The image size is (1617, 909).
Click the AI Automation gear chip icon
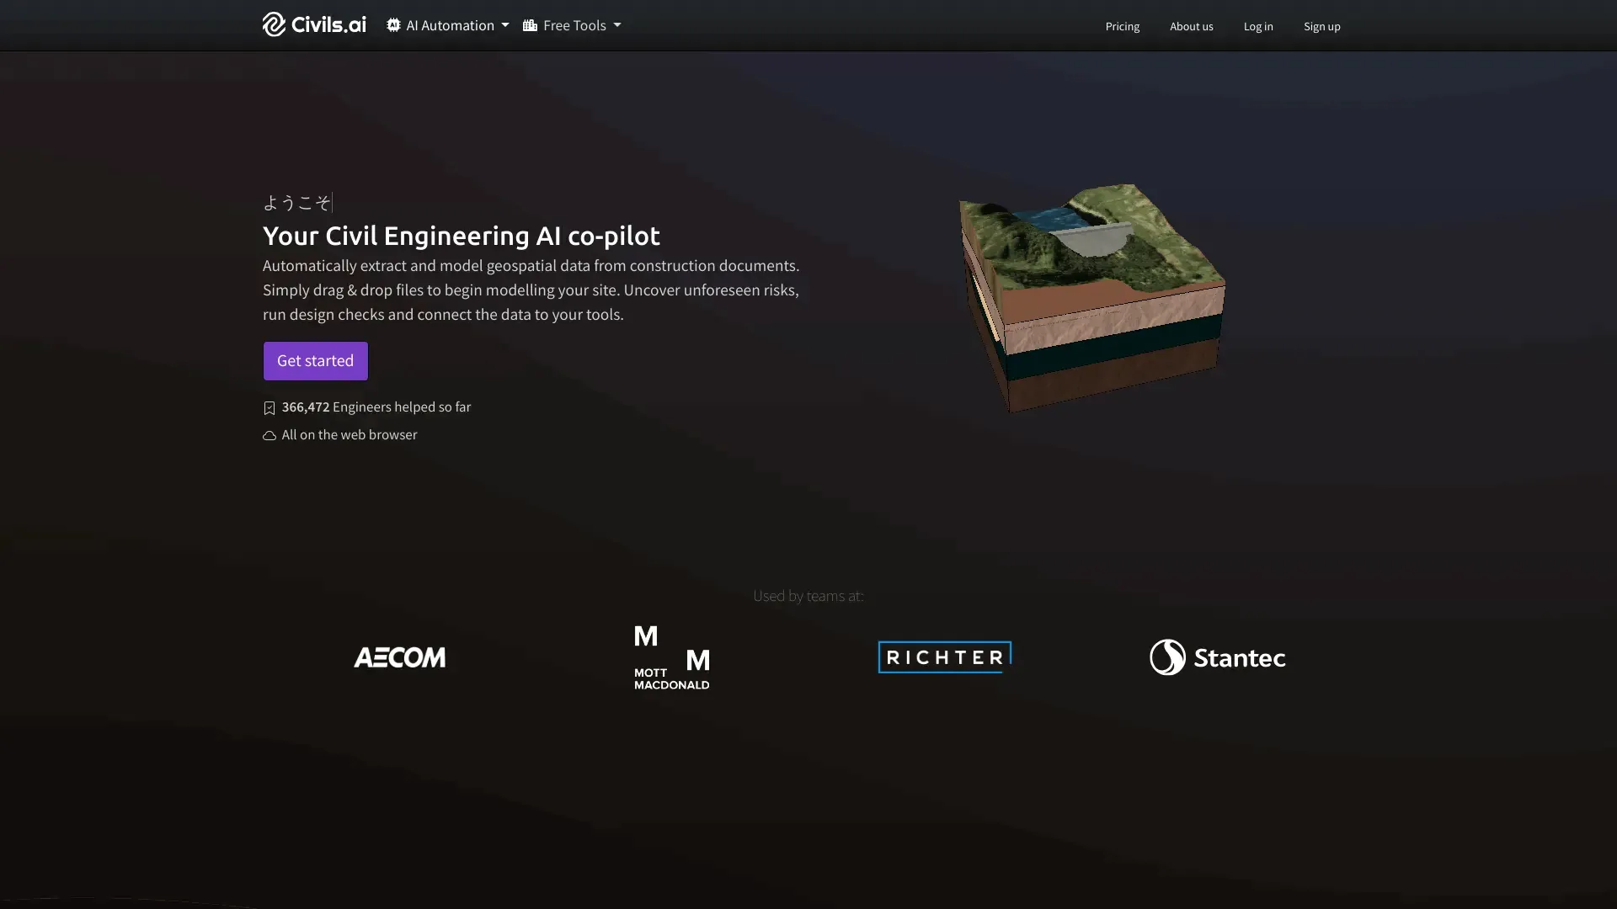tap(393, 25)
